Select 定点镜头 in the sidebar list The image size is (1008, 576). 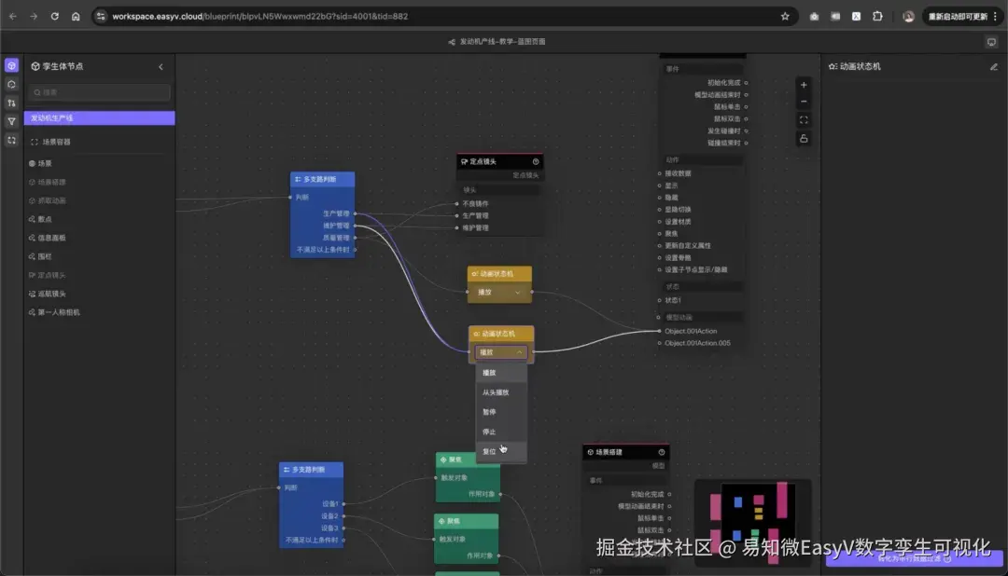point(51,276)
